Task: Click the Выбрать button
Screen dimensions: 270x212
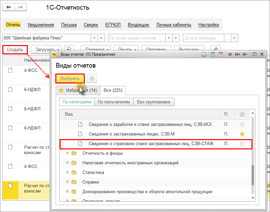Action: (70, 79)
